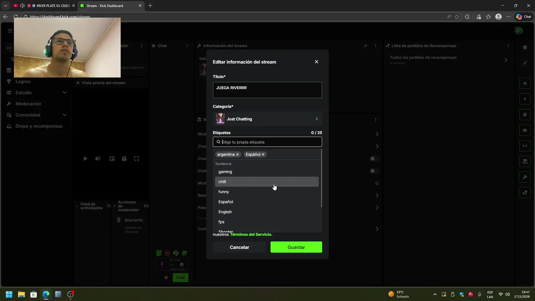Image resolution: width=535 pixels, height=301 pixels.
Task: Click the broadcast signal icon in right toolbar
Action: click(x=525, y=146)
